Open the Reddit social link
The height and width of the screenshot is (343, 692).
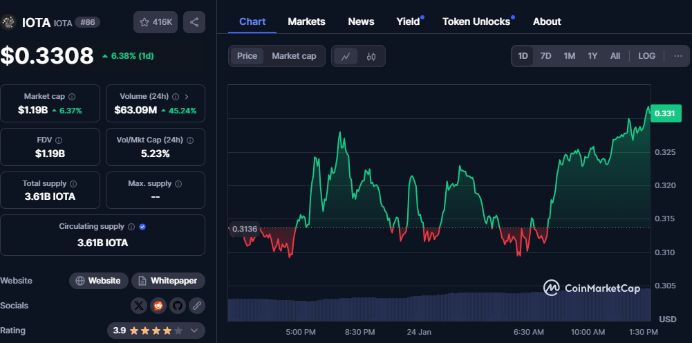click(158, 306)
